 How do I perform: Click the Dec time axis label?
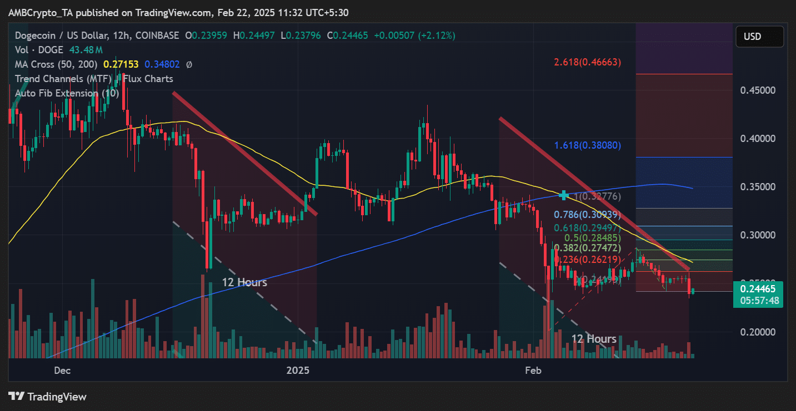pos(61,369)
